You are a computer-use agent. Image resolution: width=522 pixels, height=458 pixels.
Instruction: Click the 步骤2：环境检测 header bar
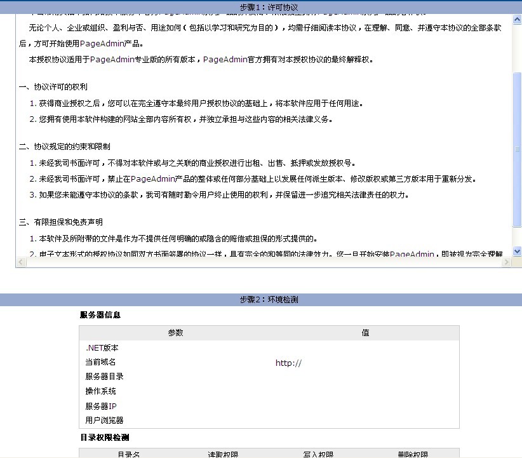261,300
